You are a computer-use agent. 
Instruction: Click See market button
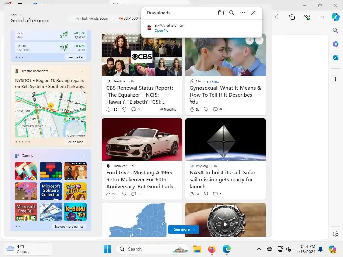point(75,57)
